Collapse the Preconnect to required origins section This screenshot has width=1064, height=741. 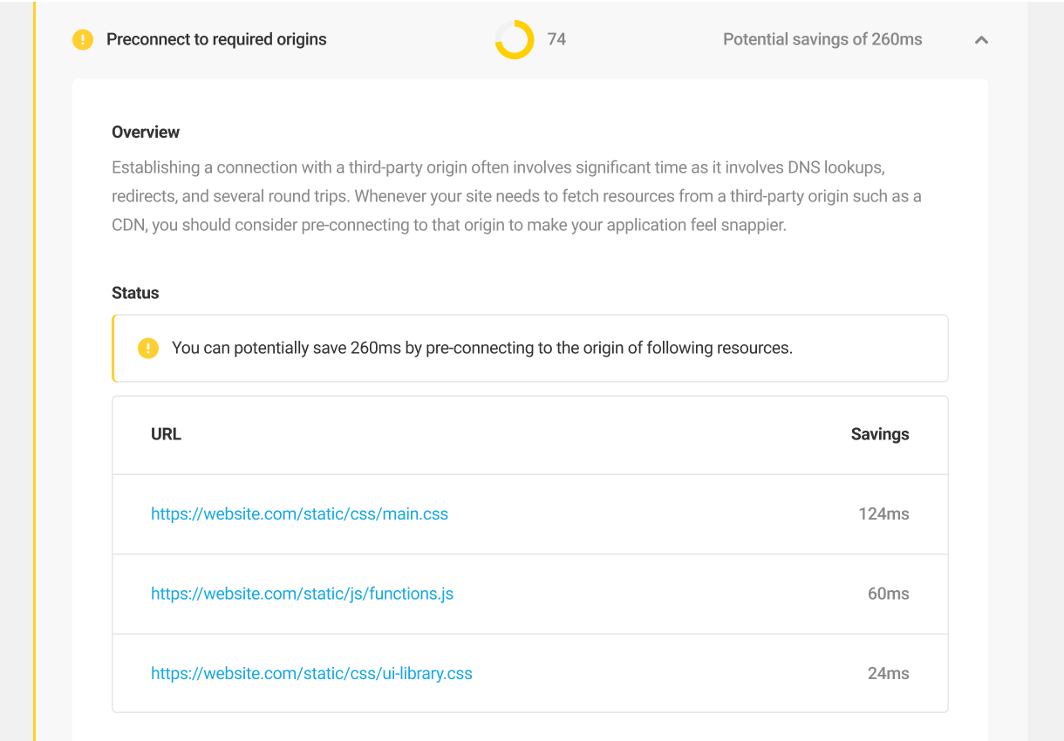[980, 40]
